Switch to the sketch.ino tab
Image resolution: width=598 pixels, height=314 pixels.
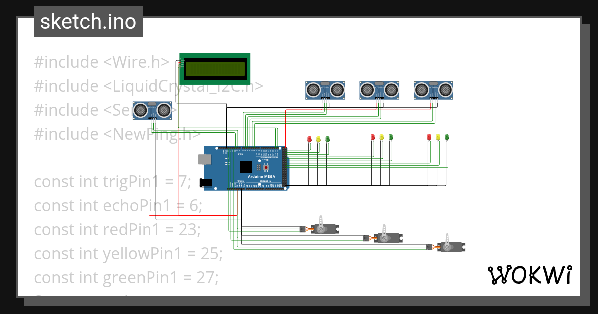coord(88,21)
